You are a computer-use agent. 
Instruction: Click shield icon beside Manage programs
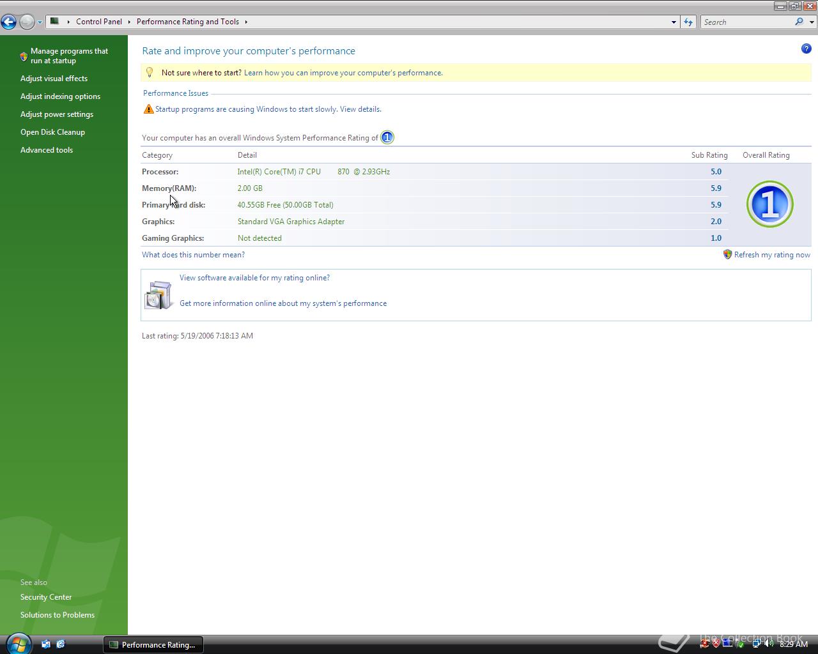tap(24, 56)
